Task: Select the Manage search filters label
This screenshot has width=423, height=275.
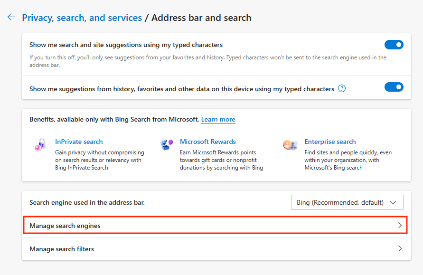Action: [62, 249]
